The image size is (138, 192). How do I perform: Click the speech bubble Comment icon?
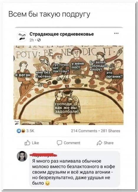tap(59, 143)
